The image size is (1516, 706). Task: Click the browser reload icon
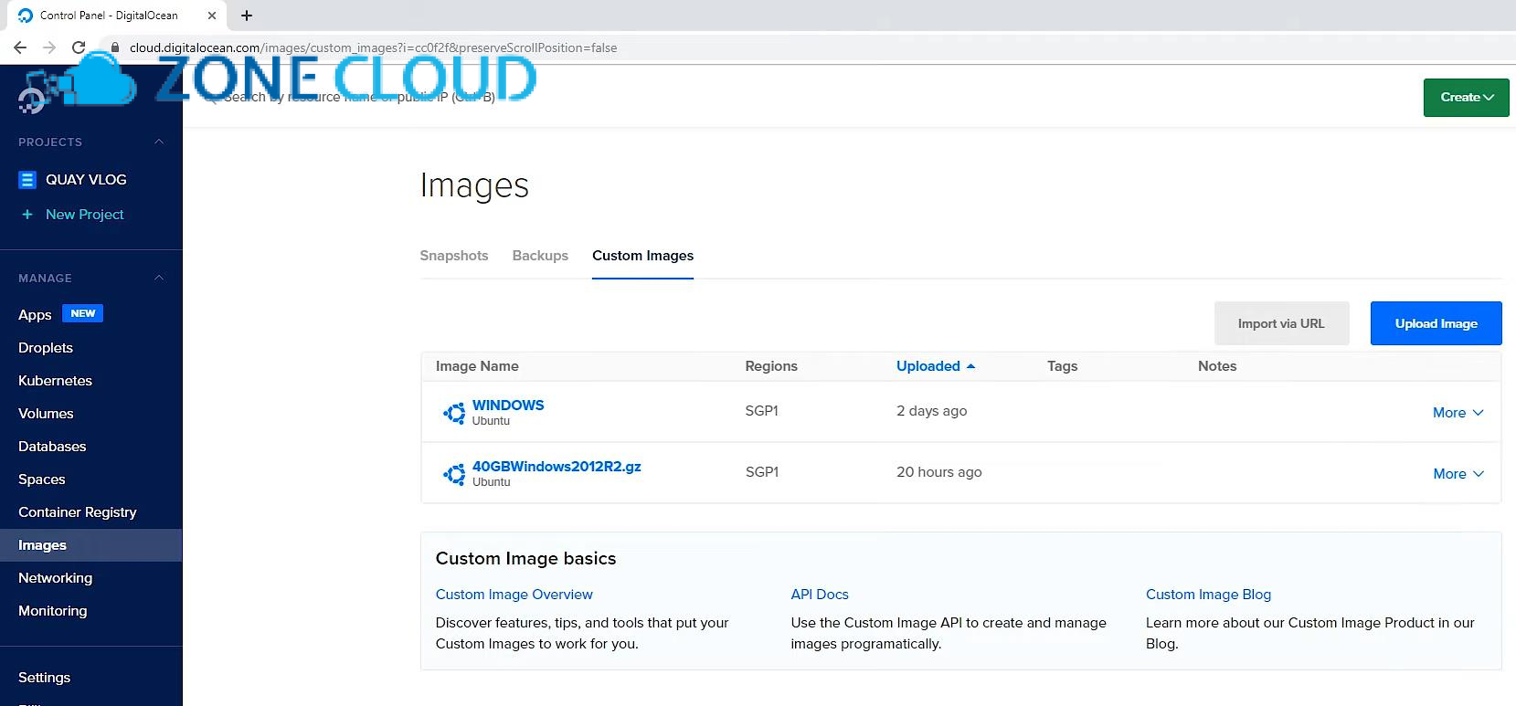(79, 47)
